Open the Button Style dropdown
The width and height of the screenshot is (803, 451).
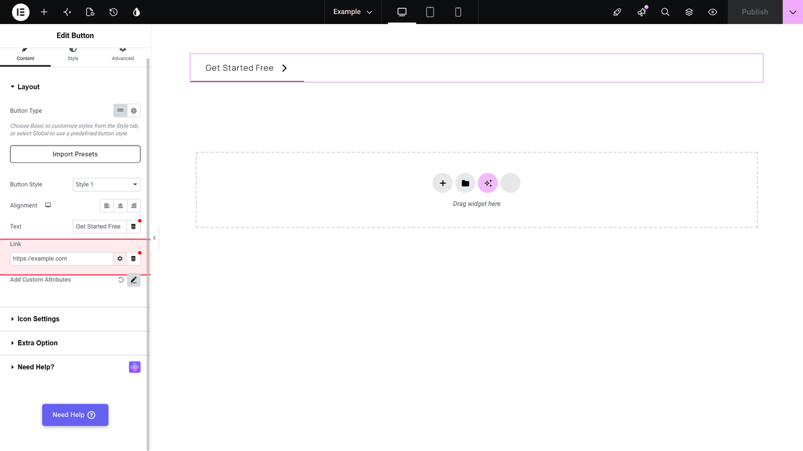pyautogui.click(x=106, y=184)
